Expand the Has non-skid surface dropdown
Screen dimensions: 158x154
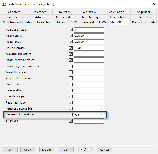pos(102,115)
